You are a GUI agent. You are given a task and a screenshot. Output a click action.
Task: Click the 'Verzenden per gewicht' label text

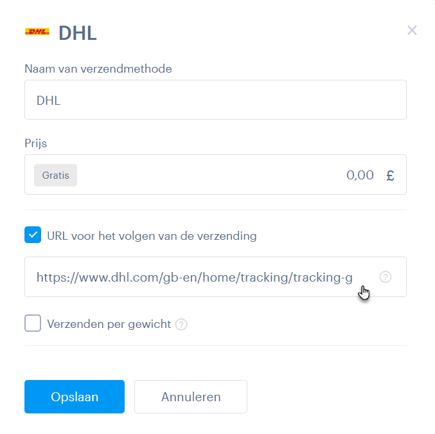[x=109, y=324]
